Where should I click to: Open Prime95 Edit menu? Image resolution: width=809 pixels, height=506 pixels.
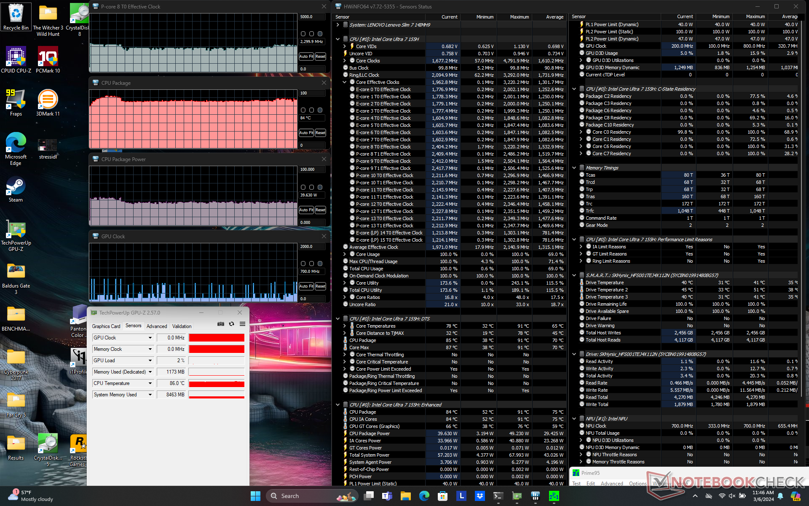591,483
